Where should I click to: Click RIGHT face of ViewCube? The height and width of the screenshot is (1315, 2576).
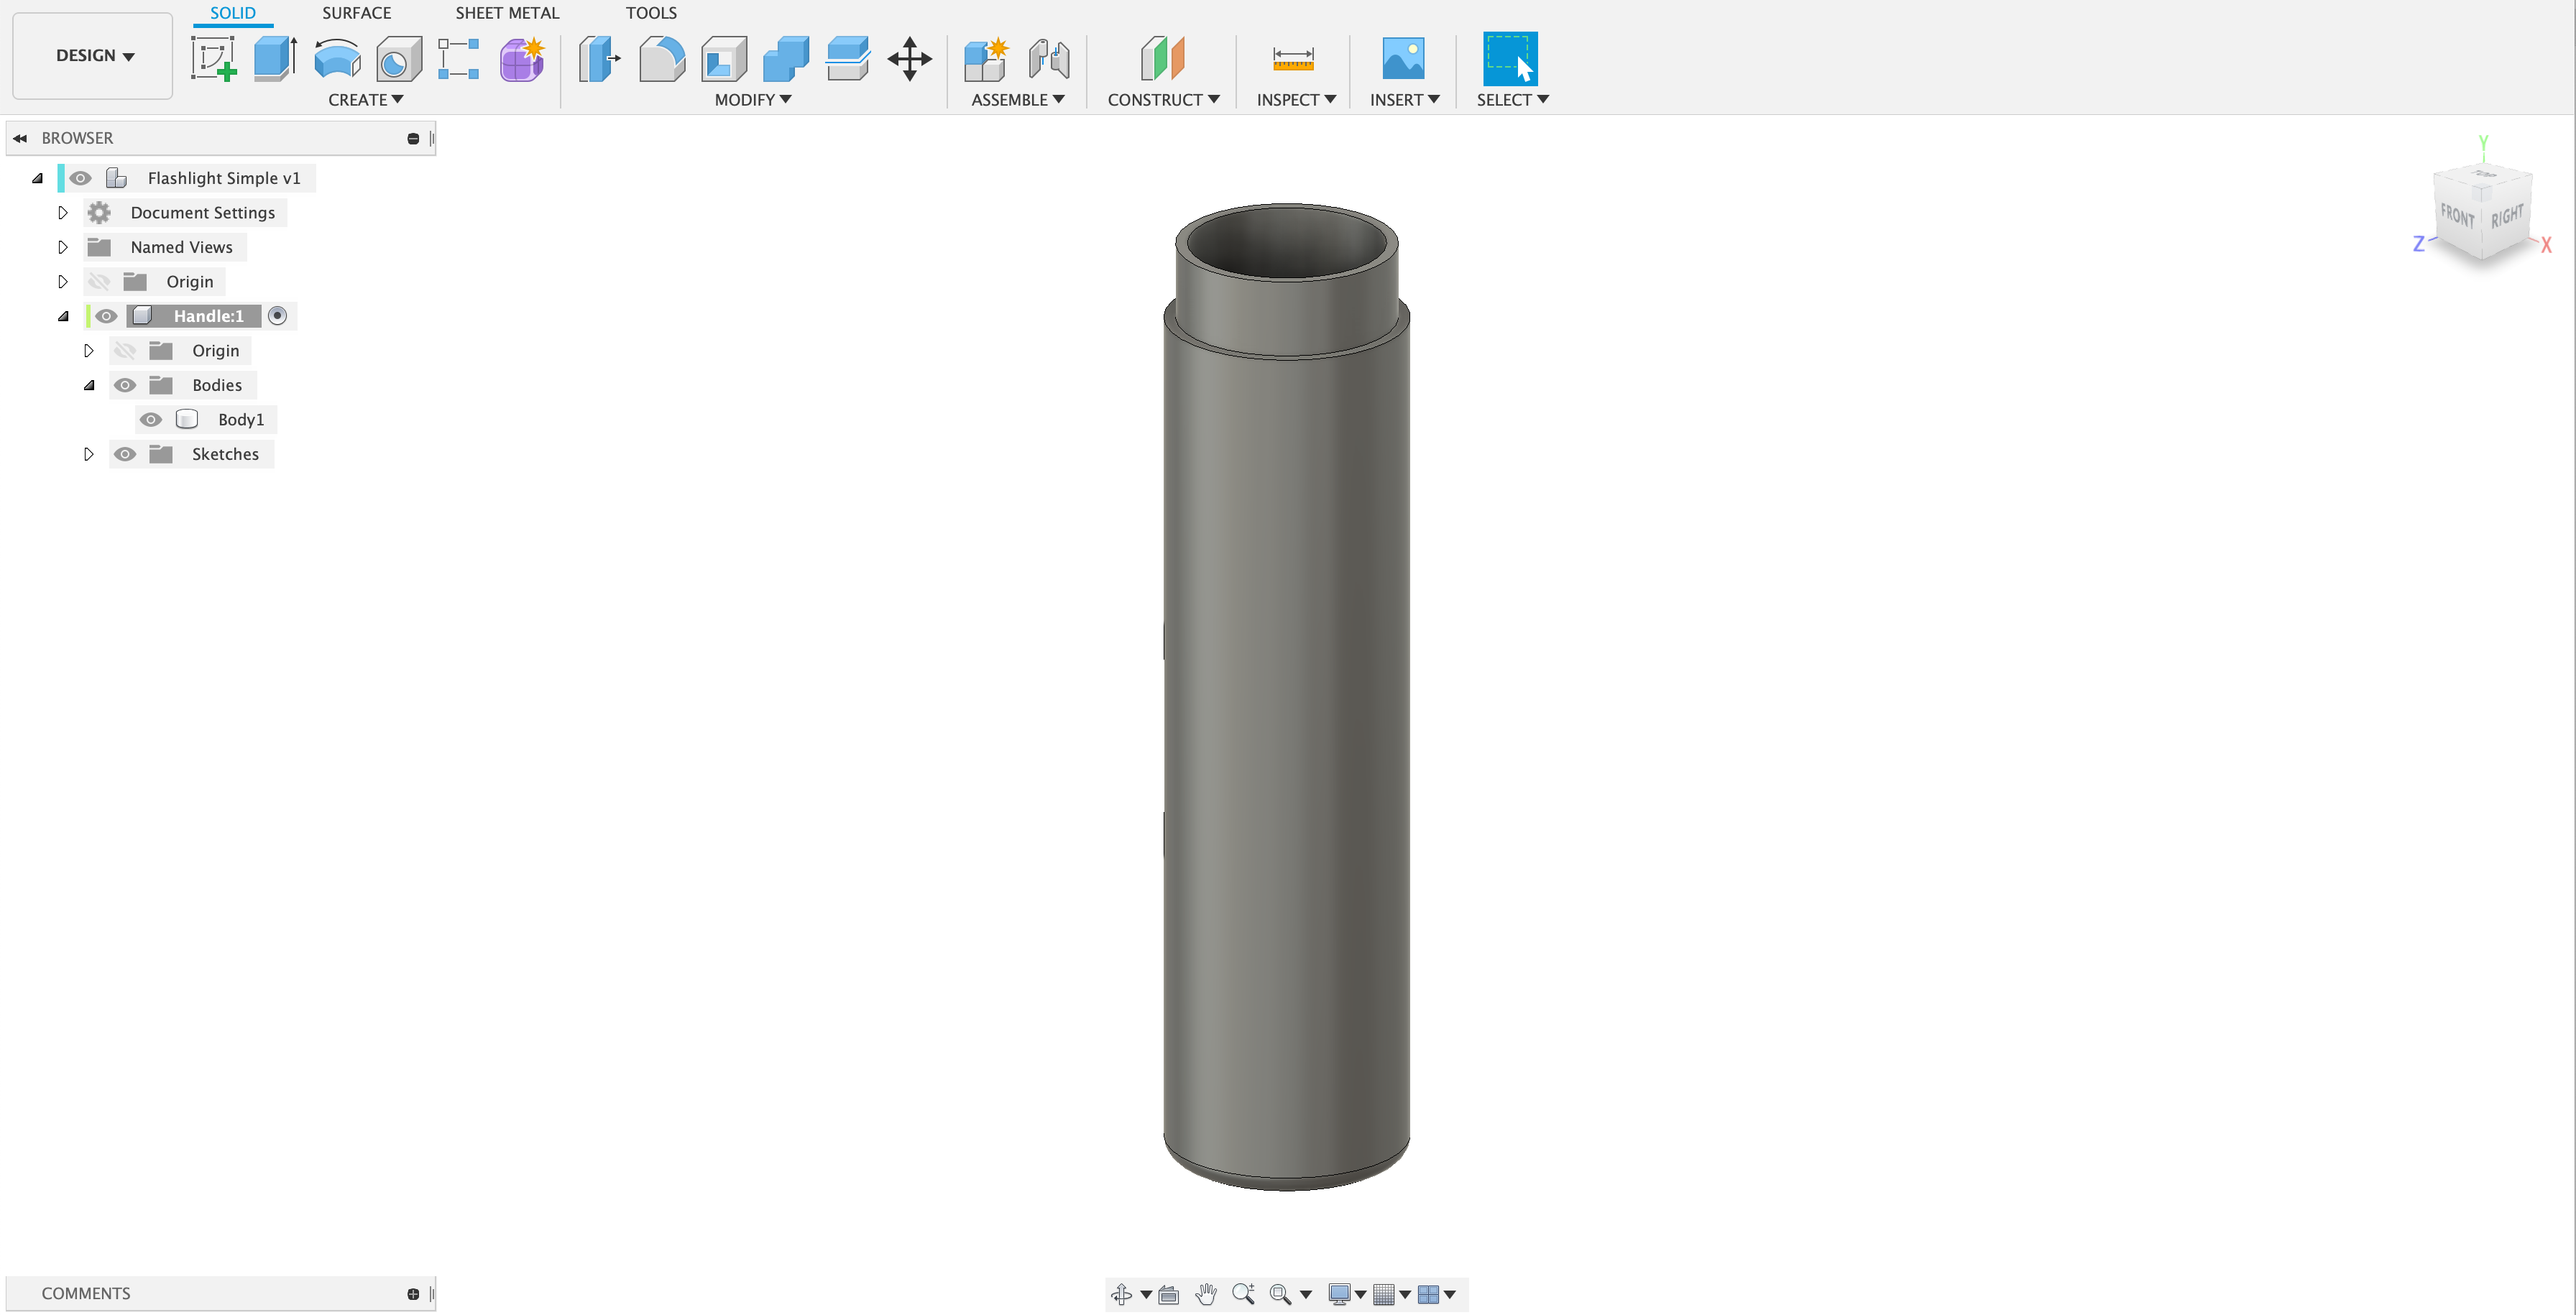[x=2507, y=216]
